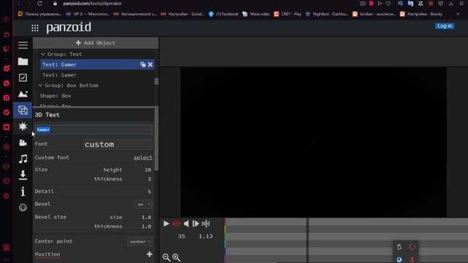Open the Panzoid apps grid menu
The height and width of the screenshot is (263, 468).
(35, 28)
